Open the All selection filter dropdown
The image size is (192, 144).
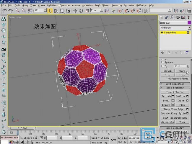click(x=40, y=10)
